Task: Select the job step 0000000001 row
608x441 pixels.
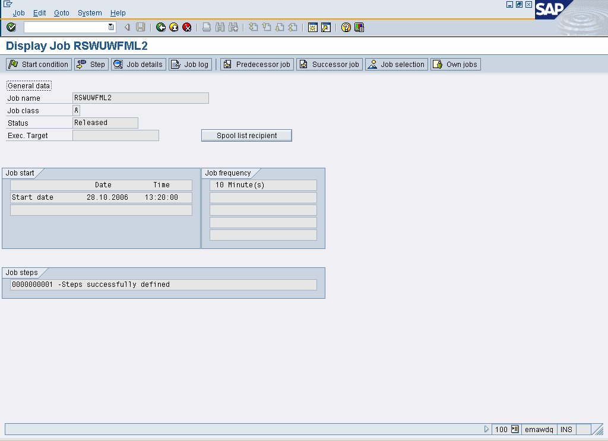Action: click(x=163, y=285)
